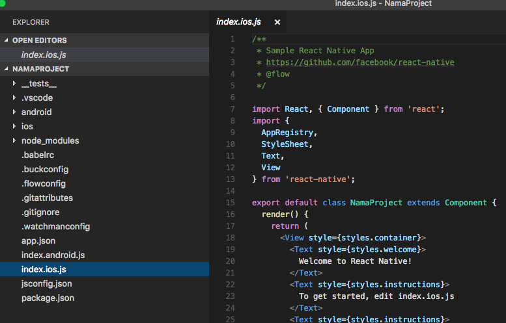
Task: Click line number 15 in gutter
Action: coord(231,203)
